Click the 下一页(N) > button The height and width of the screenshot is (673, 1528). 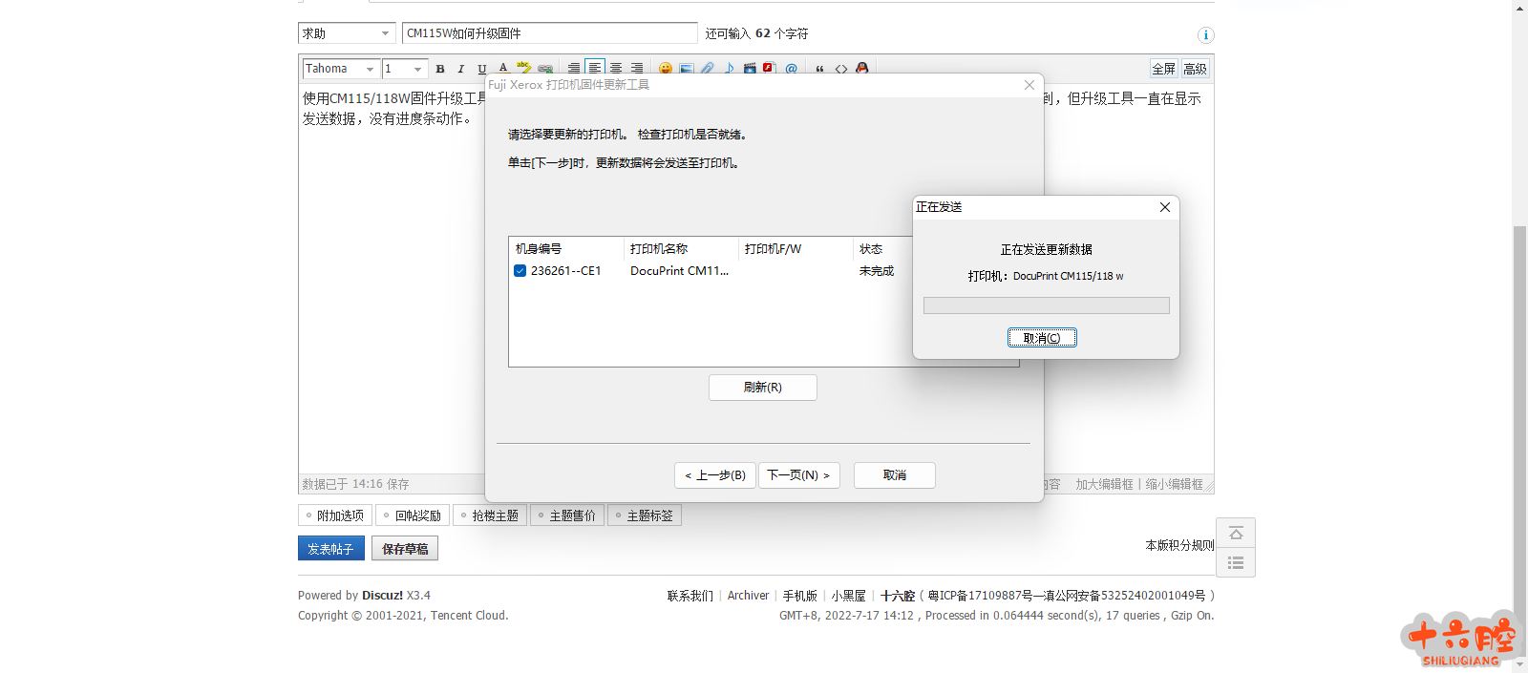tap(799, 475)
